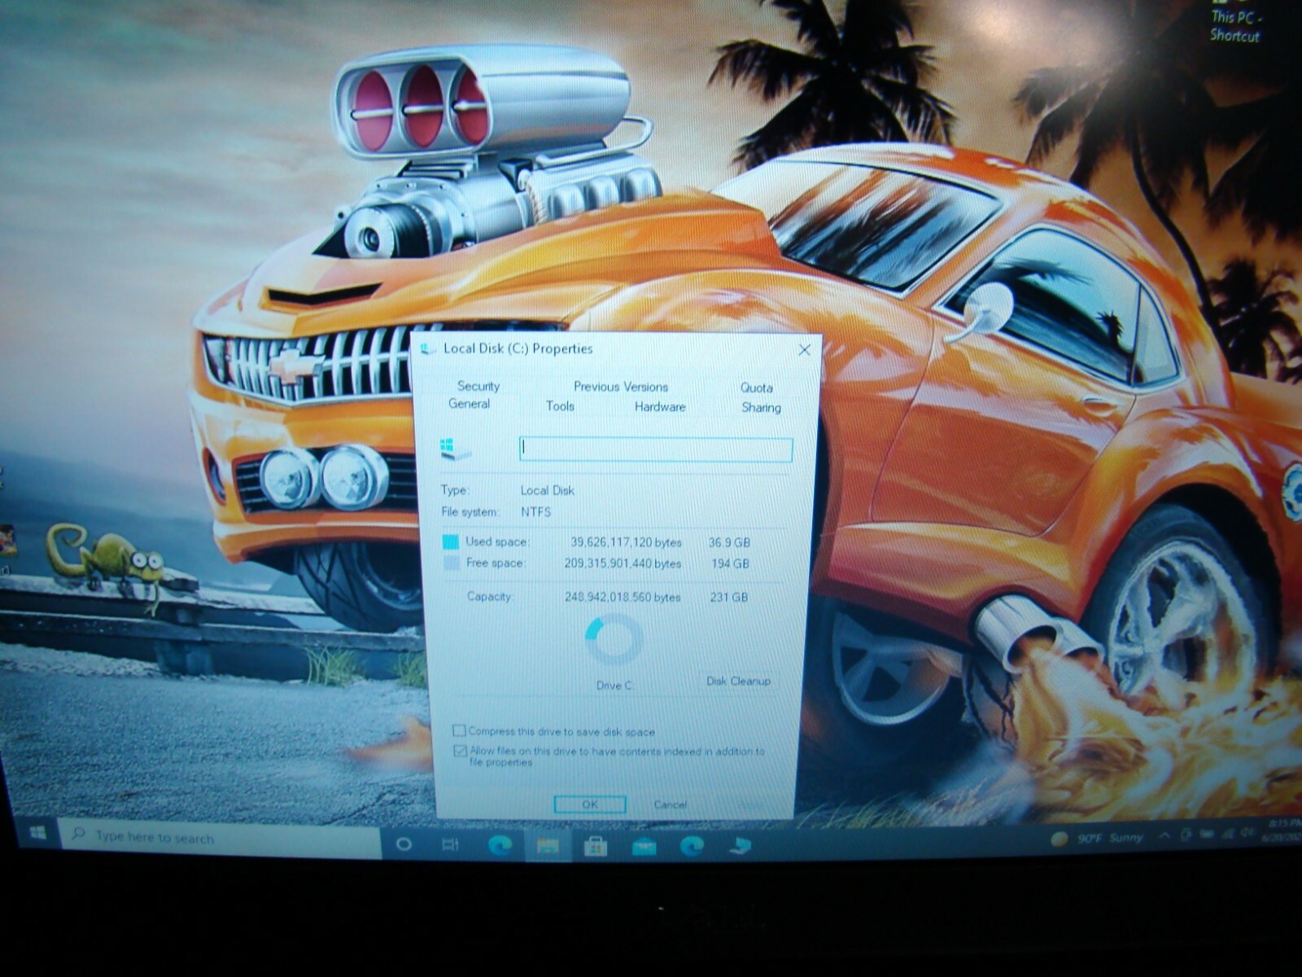The height and width of the screenshot is (977, 1302).
Task: Open Task View from the taskbar
Action: tap(450, 845)
